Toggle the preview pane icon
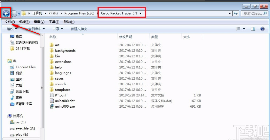This screenshot has height=140, width=270. 253,29
